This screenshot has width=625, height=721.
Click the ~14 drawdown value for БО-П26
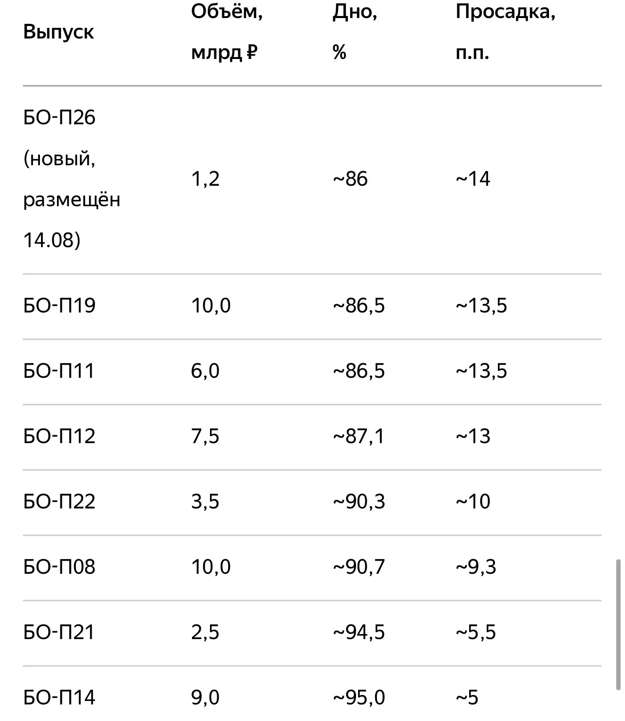click(473, 179)
